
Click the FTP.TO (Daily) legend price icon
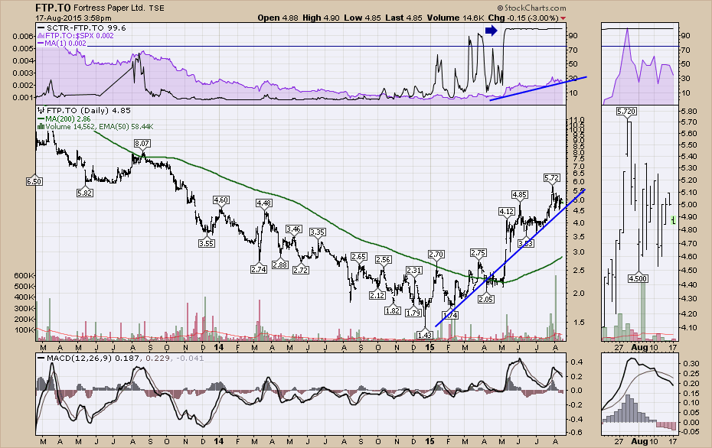[41, 109]
